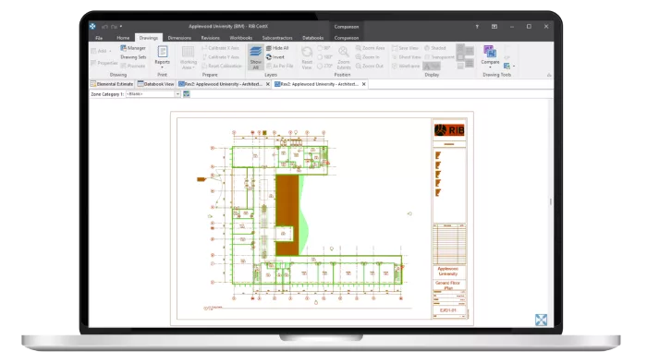This screenshot has height=364, width=647.
Task: Click Undo in quick access toolbar
Action: click(104, 27)
